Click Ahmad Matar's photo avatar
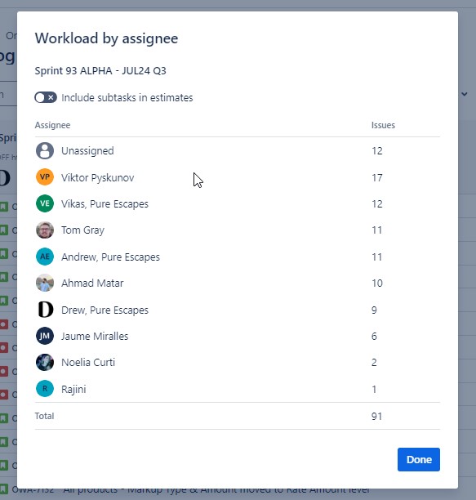 click(45, 283)
